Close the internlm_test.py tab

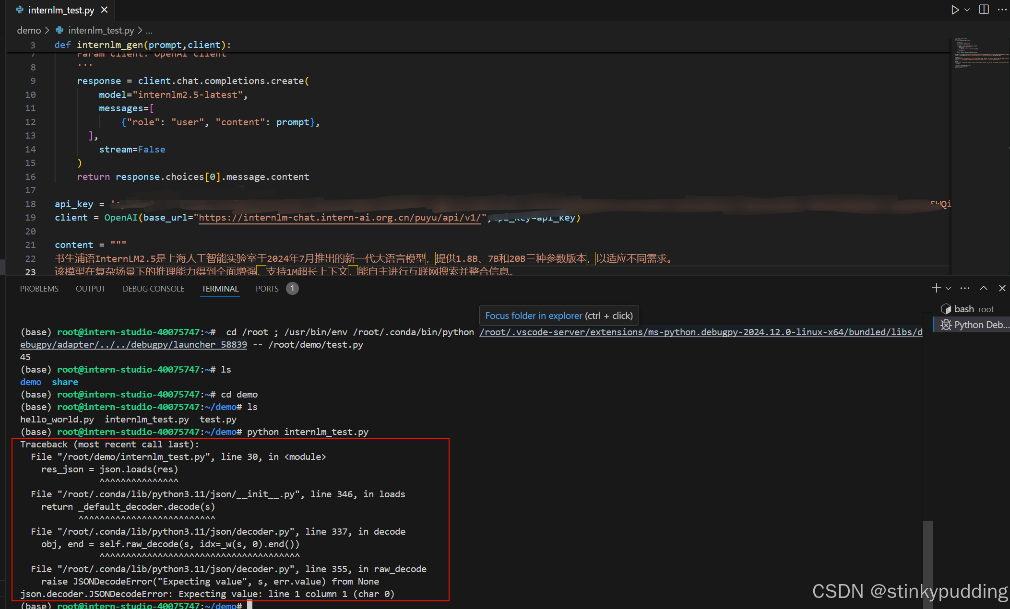coord(104,10)
